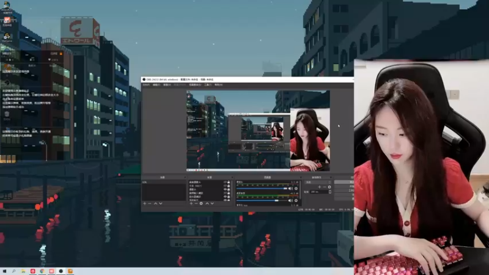Toggle visibility eye of the top source
Image resolution: width=489 pixels, height=275 pixels.
(225, 182)
